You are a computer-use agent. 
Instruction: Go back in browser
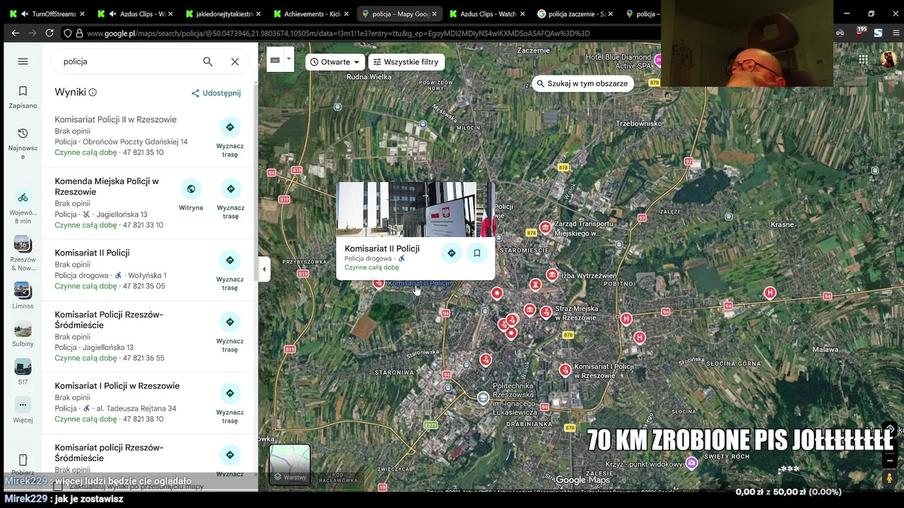16,33
